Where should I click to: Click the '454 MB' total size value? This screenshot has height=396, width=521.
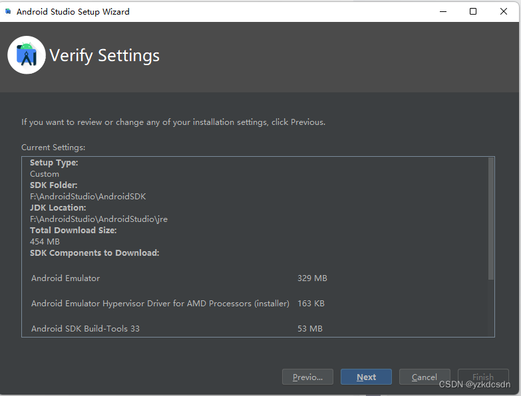45,241
